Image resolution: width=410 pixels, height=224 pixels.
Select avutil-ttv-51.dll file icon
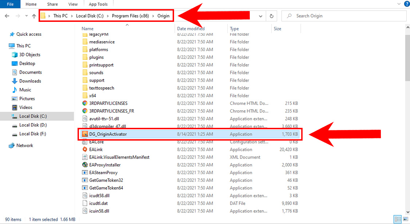(85, 118)
